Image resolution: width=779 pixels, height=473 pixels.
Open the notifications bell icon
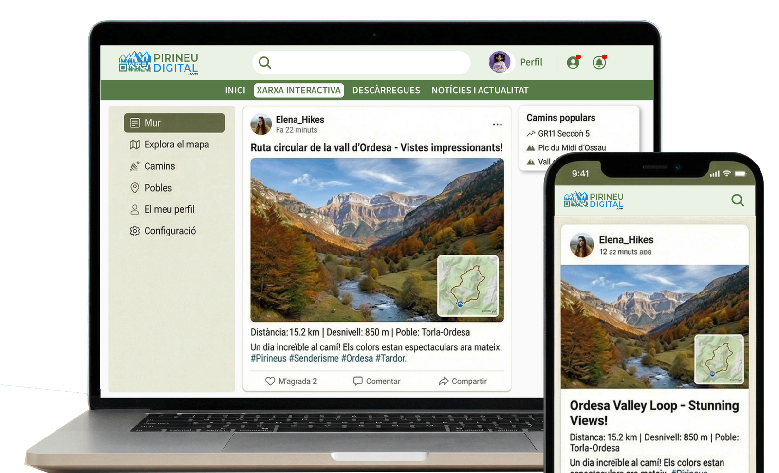(x=599, y=62)
